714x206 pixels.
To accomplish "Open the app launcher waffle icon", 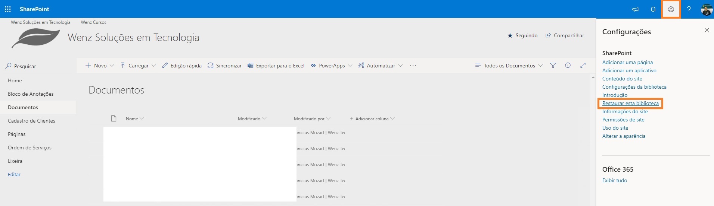I will pos(8,9).
